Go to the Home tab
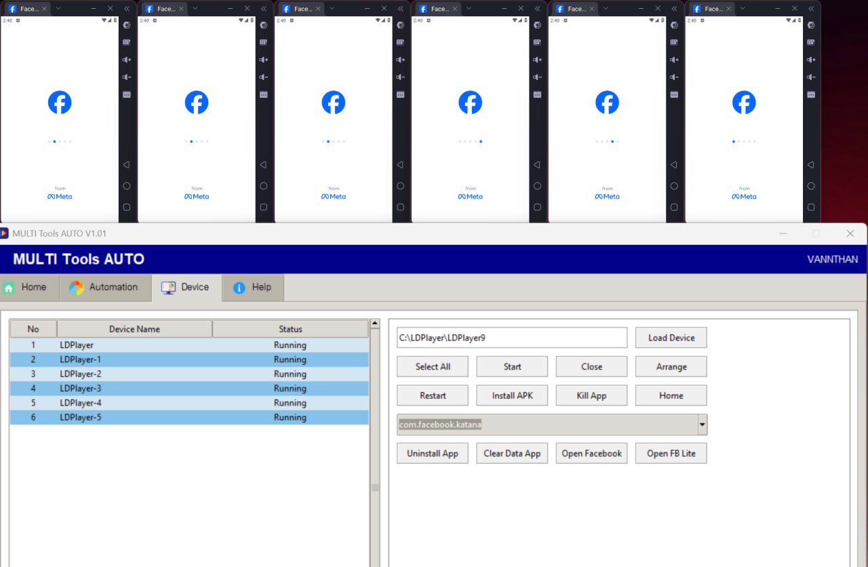Screen dimensions: 868x567 click(26, 288)
